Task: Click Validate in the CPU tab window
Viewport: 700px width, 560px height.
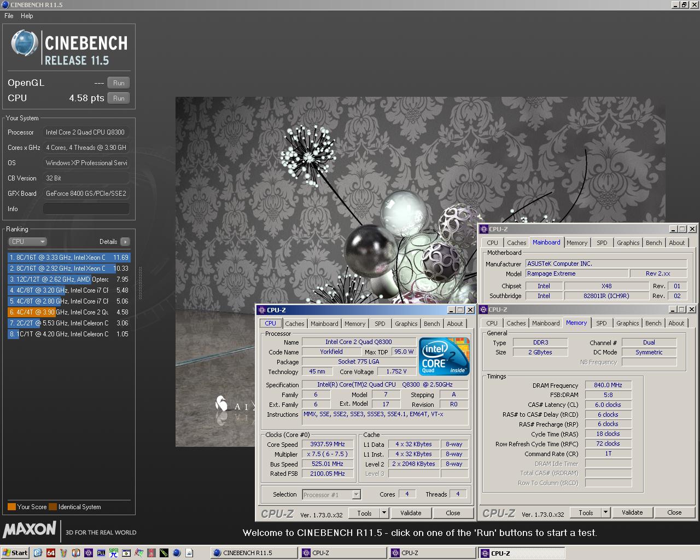Action: point(411,513)
